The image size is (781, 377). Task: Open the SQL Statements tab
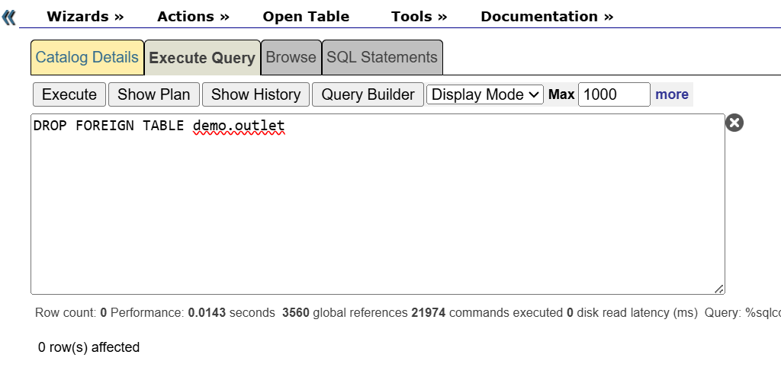(382, 58)
